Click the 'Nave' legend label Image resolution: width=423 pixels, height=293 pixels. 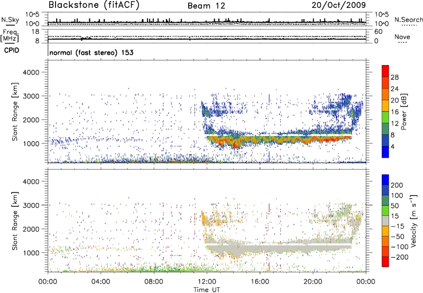[x=402, y=36]
